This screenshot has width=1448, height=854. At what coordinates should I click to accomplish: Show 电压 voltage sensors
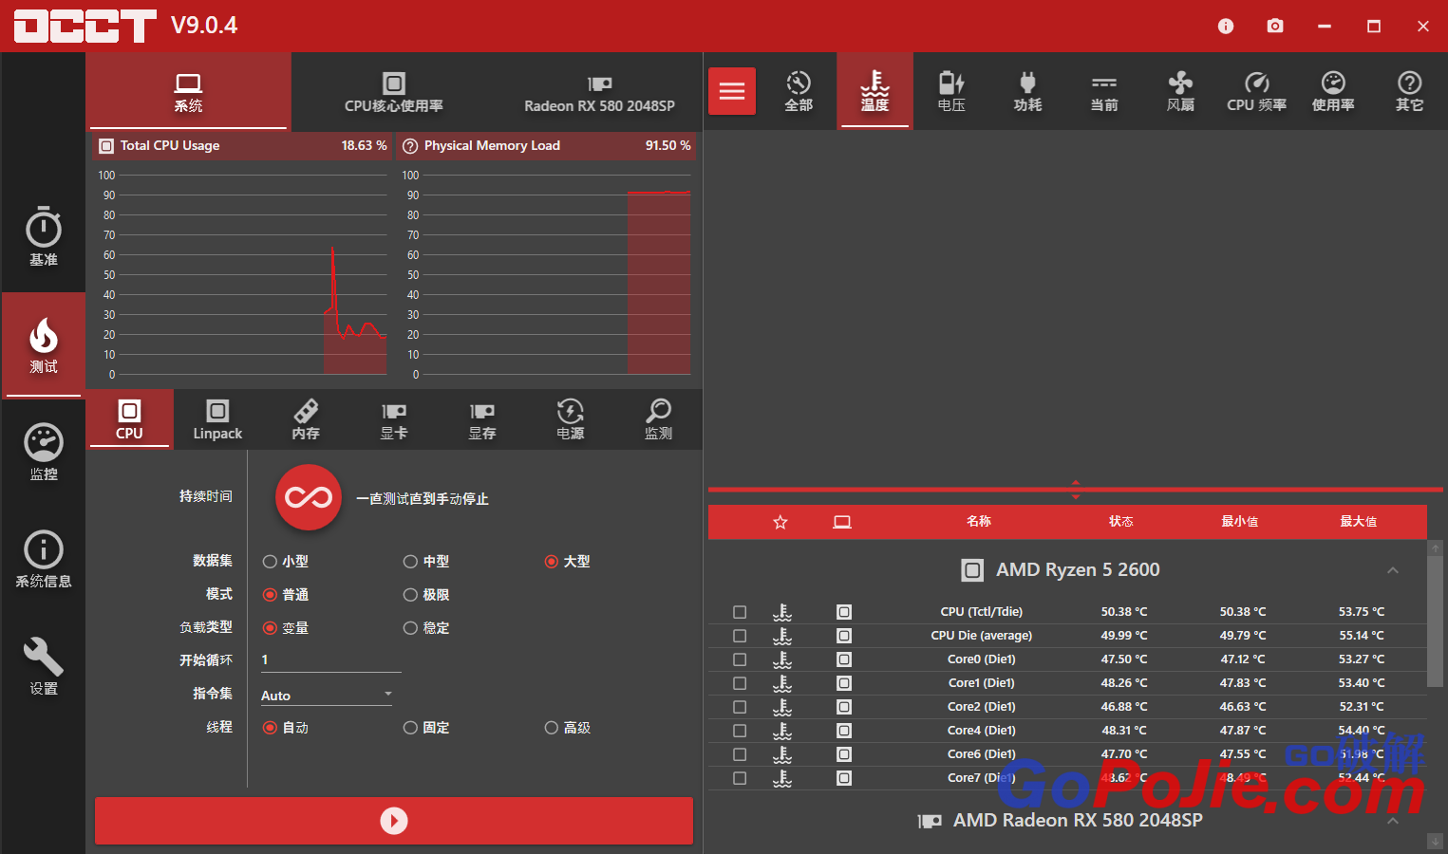(x=951, y=91)
